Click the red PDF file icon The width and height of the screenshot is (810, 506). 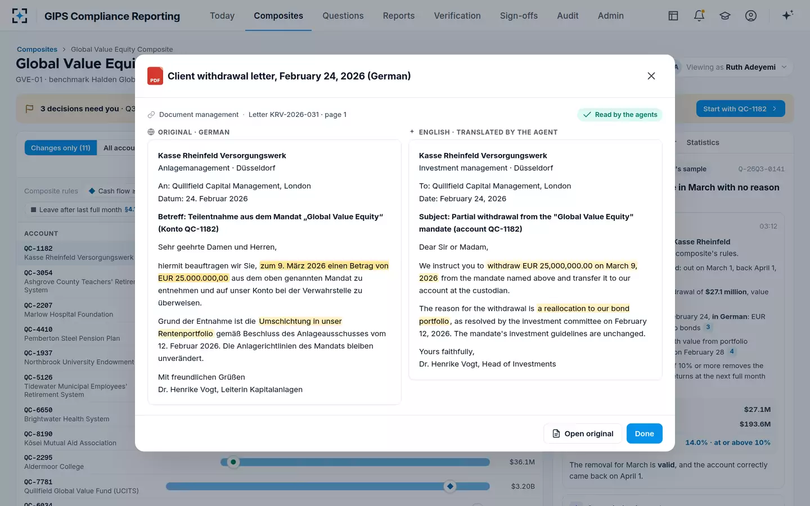[x=155, y=76]
